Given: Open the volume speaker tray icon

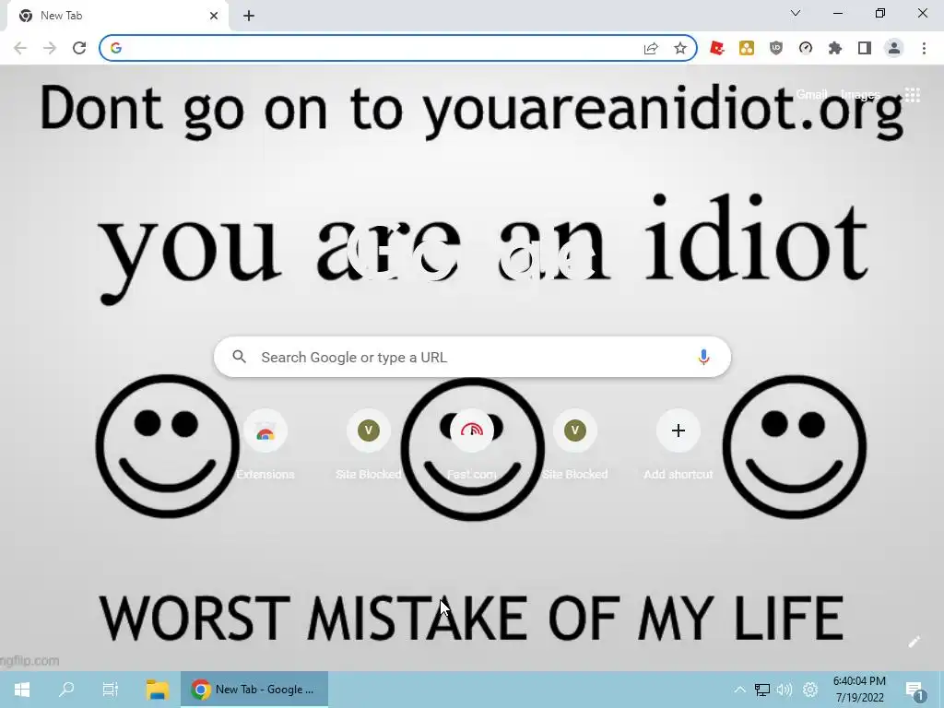Looking at the screenshot, I should [x=785, y=690].
